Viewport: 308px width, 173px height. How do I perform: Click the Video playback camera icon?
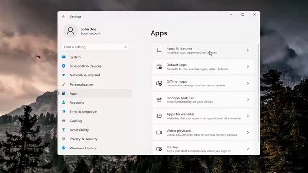coord(159,133)
